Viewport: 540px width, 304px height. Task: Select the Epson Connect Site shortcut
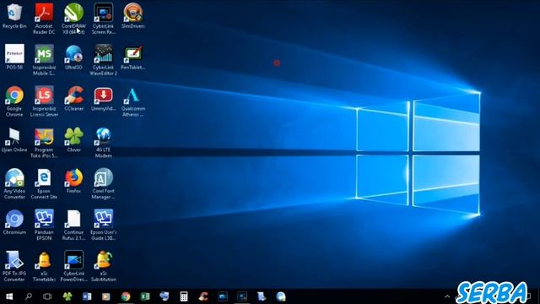44,184
